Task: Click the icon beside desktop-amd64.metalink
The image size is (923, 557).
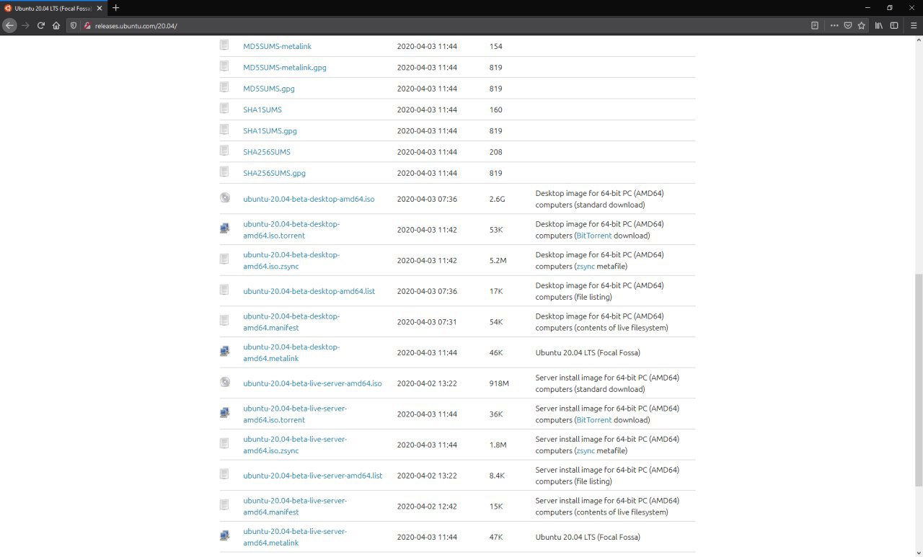Action: pos(225,352)
